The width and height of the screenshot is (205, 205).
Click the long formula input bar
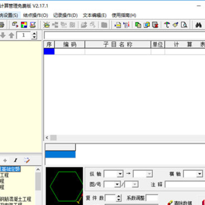125,35
